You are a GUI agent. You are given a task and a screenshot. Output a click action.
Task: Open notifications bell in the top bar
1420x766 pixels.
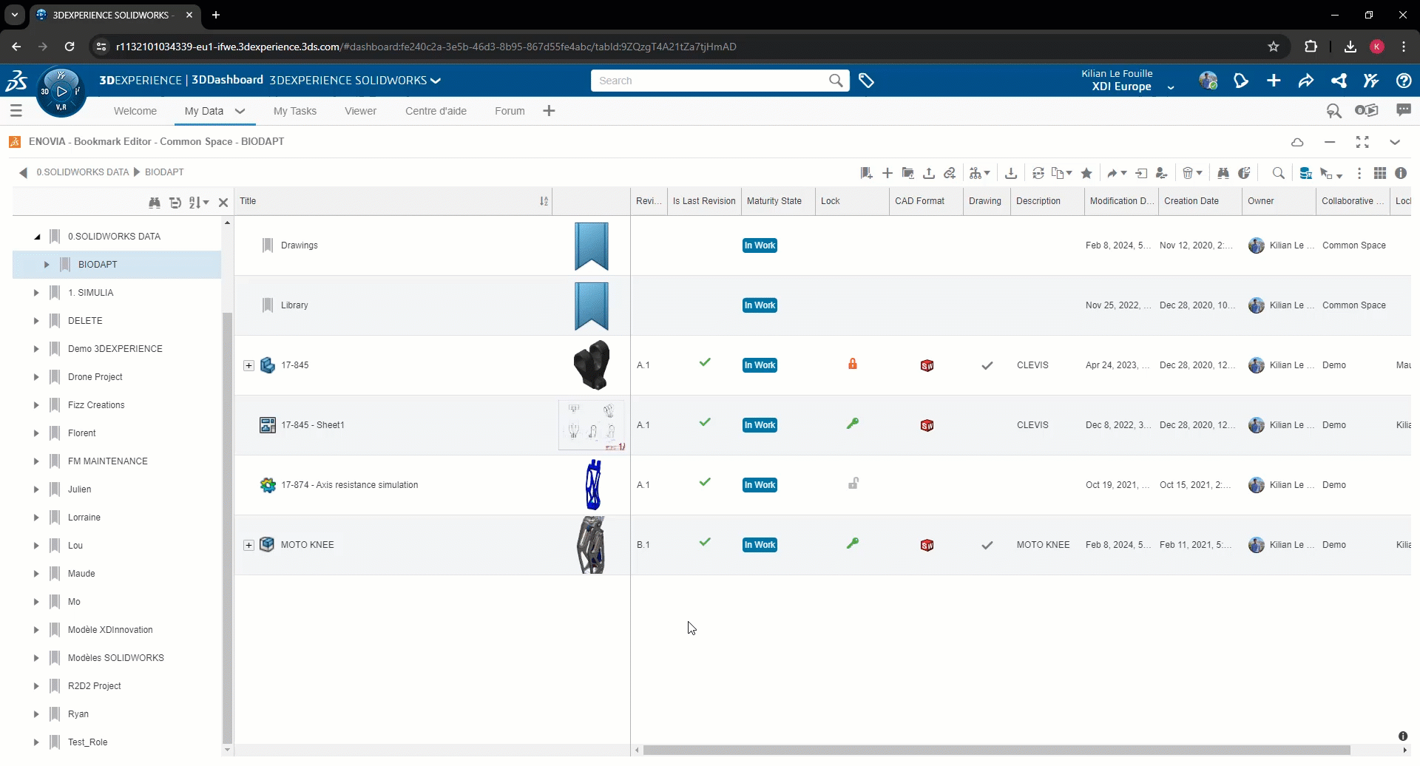pyautogui.click(x=1241, y=81)
